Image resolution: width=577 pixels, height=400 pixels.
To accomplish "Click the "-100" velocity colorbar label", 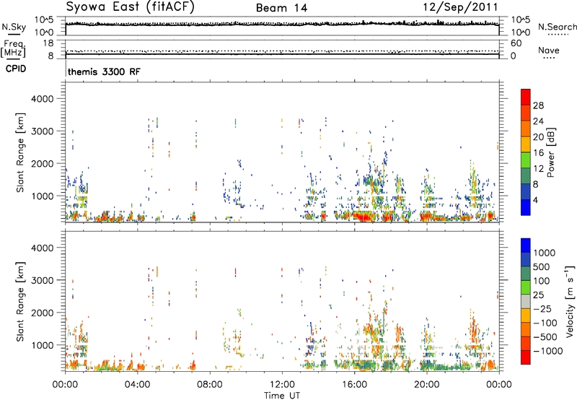I will (546, 323).
